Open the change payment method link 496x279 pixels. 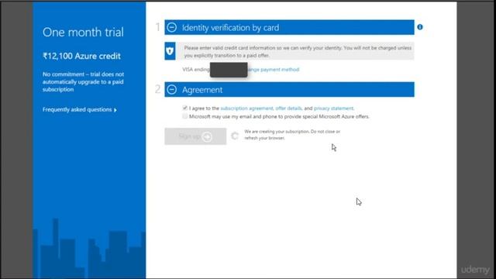point(274,69)
